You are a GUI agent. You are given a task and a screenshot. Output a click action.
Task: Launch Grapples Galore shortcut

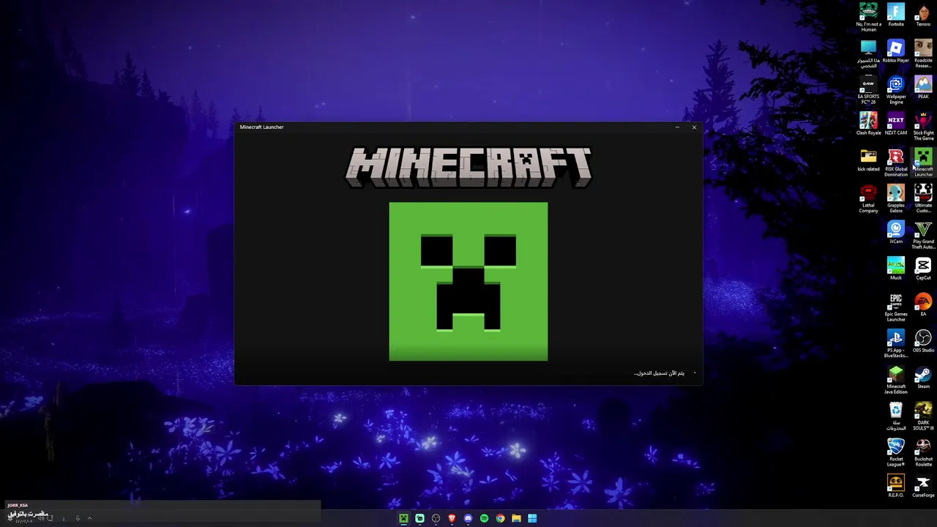[896, 198]
